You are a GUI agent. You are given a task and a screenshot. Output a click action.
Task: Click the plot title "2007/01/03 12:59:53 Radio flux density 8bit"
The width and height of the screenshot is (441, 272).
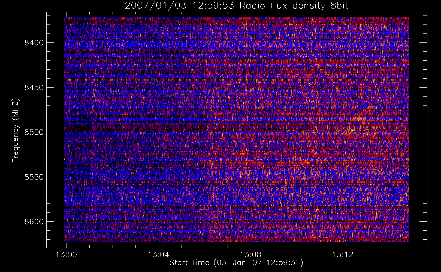click(237, 5)
